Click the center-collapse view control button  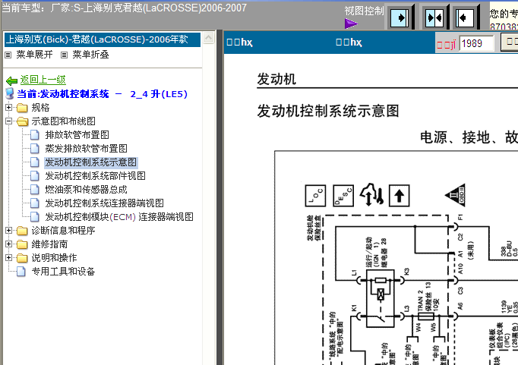pos(434,17)
